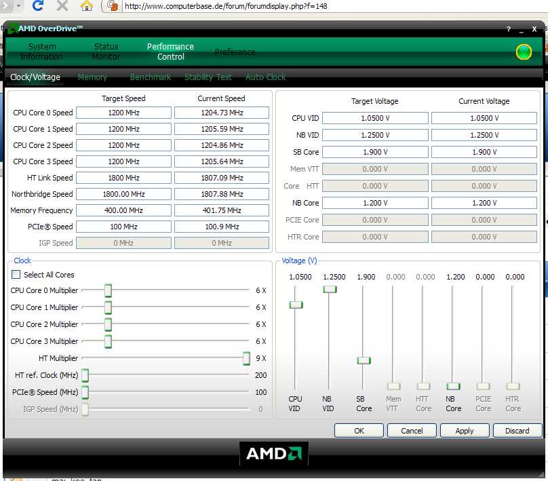This screenshot has width=548, height=481.
Task: Click the CPU Core 3 Speed target field
Action: 123,161
